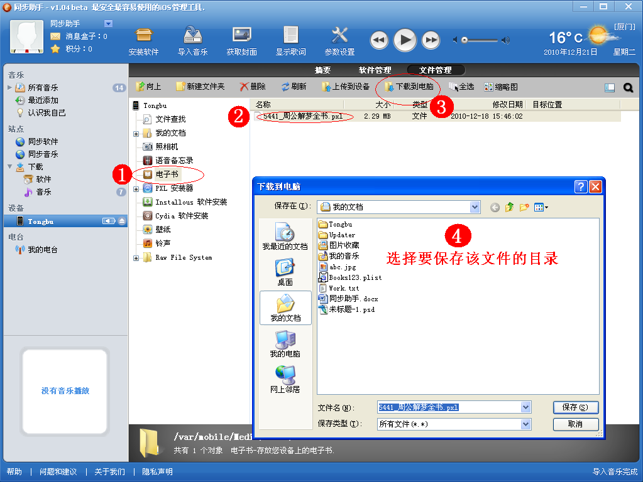Open 参数设置 settings tool icon
Viewport: 643px width, 482px height.
coord(339,36)
